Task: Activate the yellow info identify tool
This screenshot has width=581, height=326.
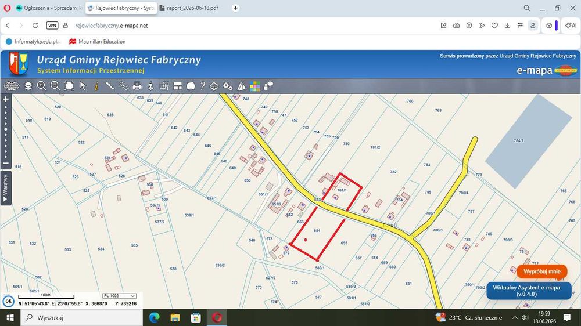Action: [x=96, y=86]
